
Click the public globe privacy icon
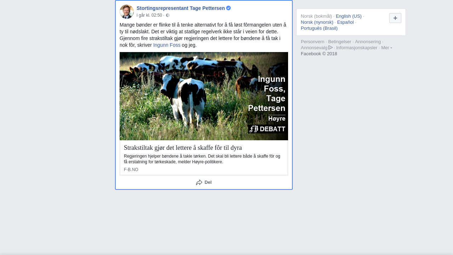(168, 15)
